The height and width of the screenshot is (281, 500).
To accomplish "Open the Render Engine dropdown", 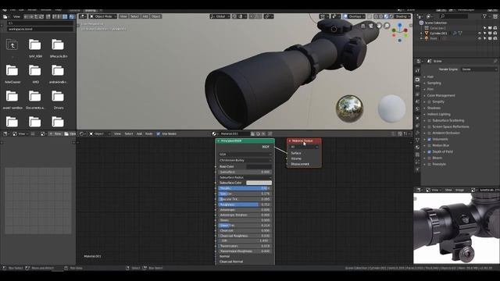I will [479, 69].
